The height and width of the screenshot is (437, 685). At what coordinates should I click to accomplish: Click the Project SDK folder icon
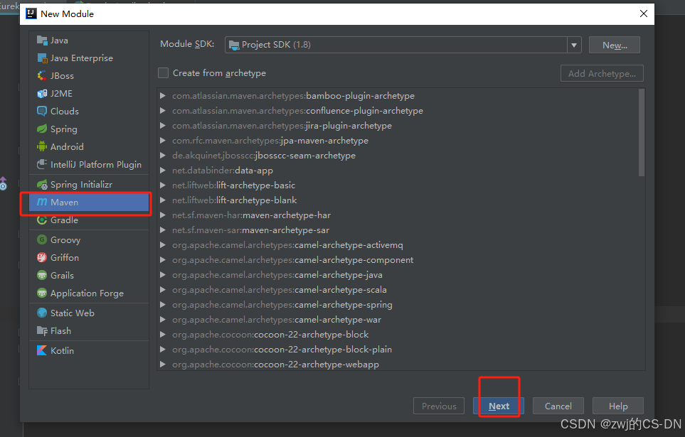tap(234, 45)
